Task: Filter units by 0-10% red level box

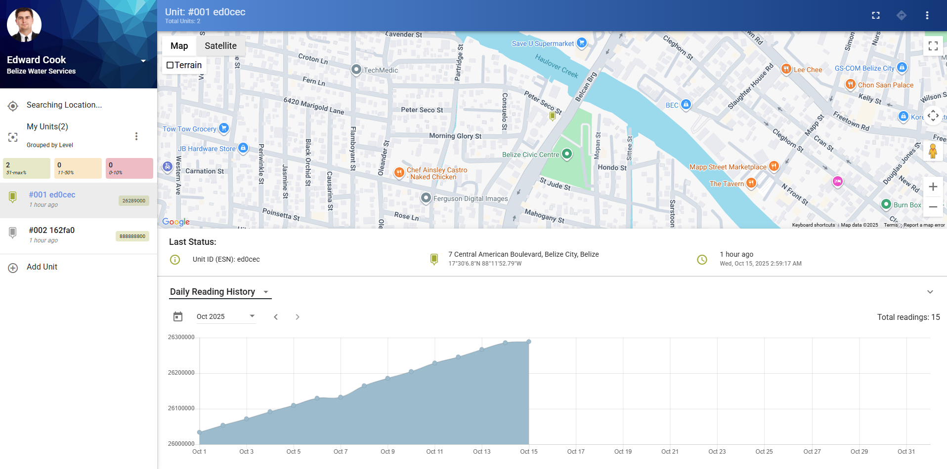Action: point(129,168)
